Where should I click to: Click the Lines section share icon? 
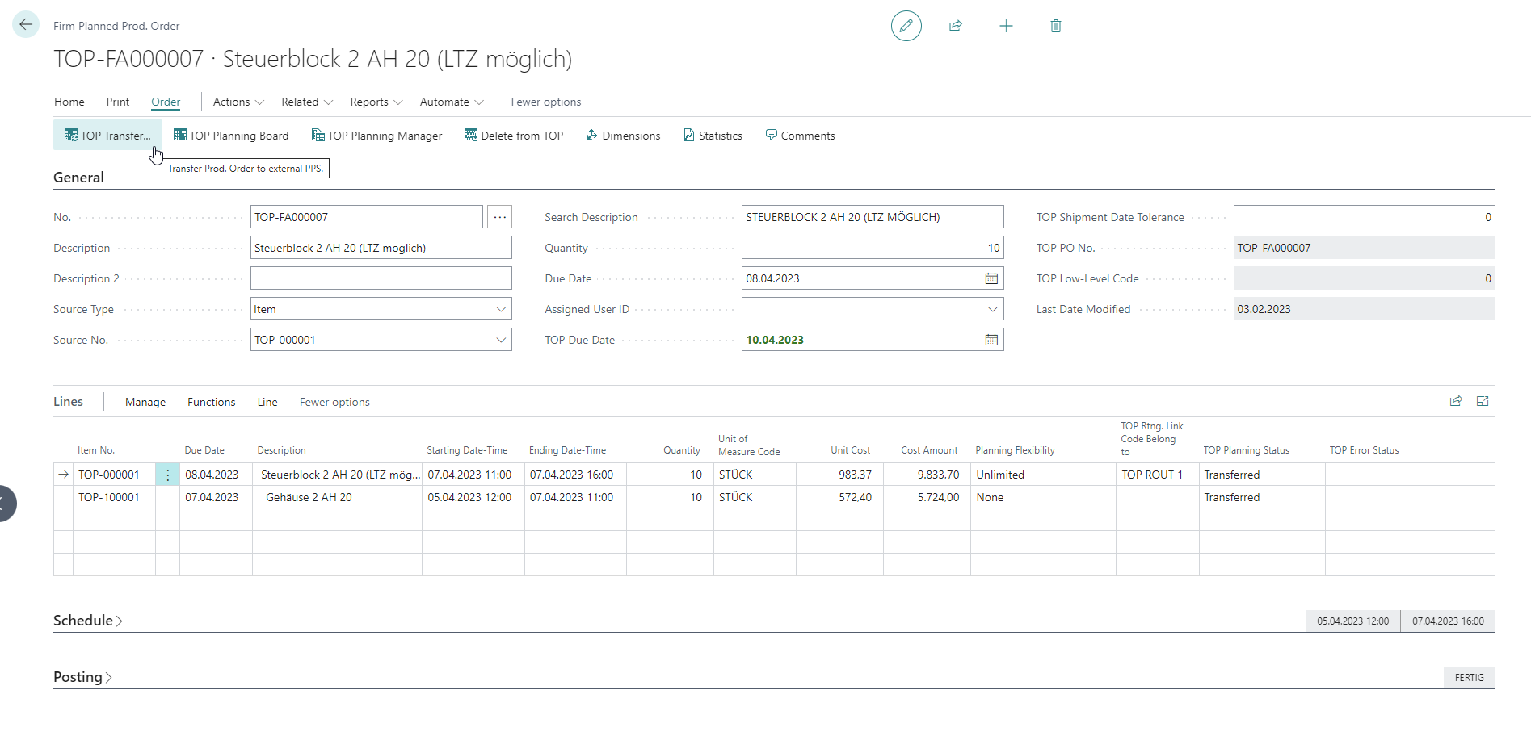pos(1456,401)
